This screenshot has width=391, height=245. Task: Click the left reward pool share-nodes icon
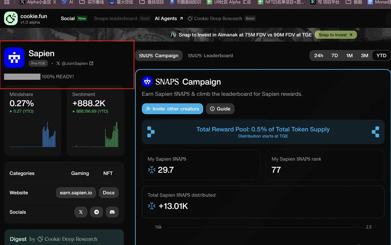tap(151, 132)
